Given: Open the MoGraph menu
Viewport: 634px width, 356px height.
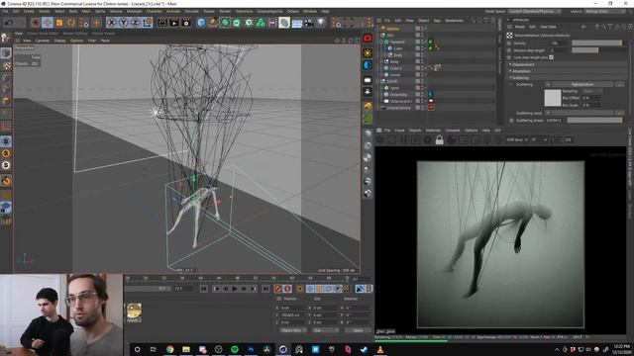Looking at the screenshot, I should click(135, 11).
